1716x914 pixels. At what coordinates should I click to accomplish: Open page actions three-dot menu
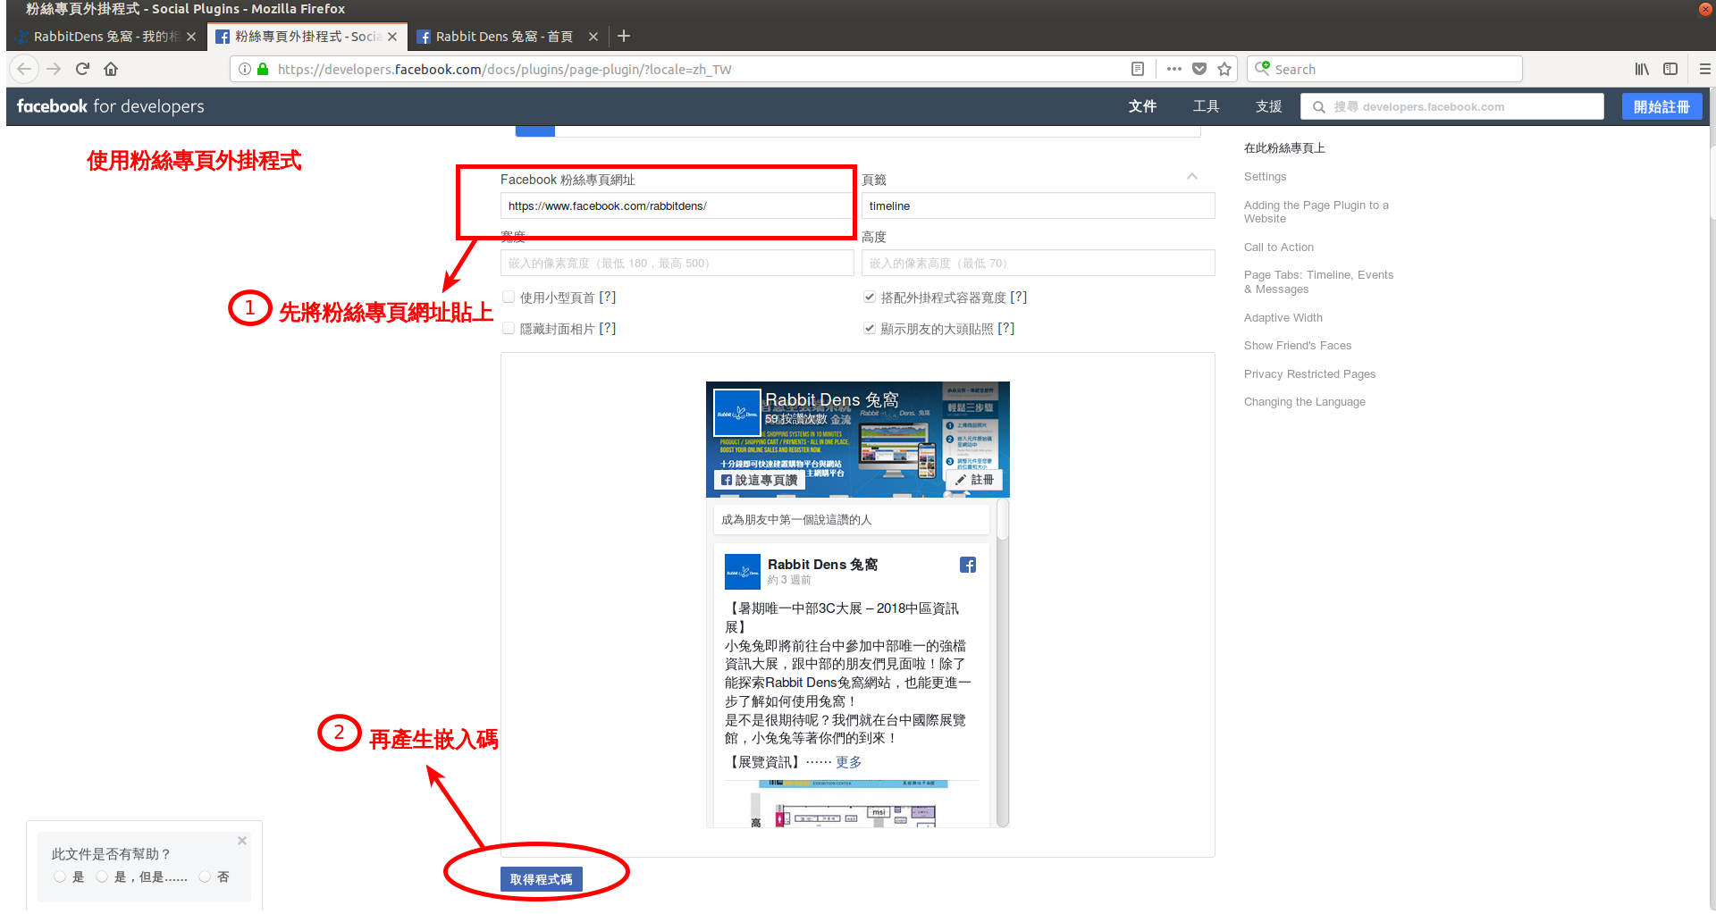(x=1174, y=69)
